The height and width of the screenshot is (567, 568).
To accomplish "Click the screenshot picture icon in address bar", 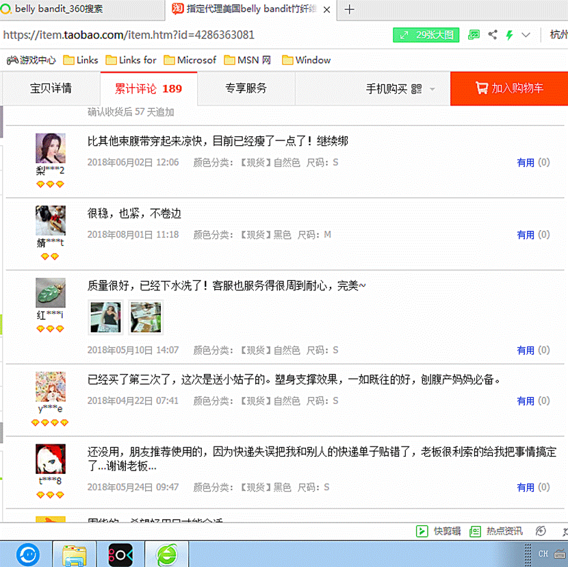I will coord(474,35).
